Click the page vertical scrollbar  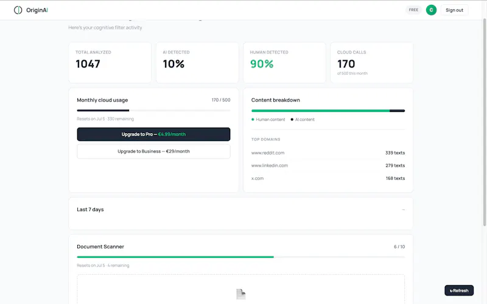pyautogui.click(x=484, y=122)
